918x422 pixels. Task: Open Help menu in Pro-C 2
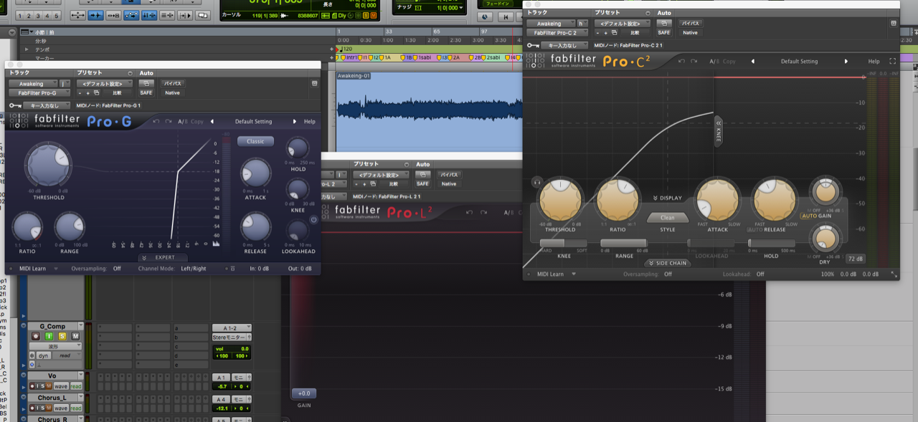point(874,62)
